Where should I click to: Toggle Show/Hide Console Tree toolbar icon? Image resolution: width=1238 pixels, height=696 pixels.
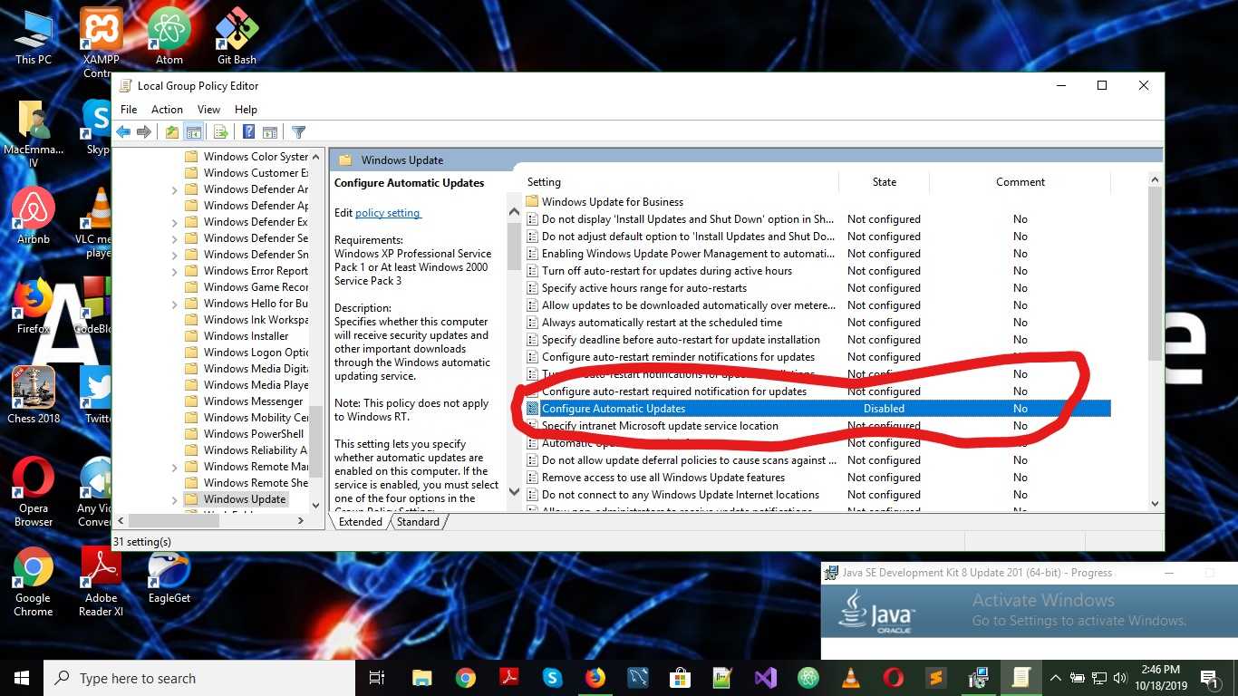point(193,132)
